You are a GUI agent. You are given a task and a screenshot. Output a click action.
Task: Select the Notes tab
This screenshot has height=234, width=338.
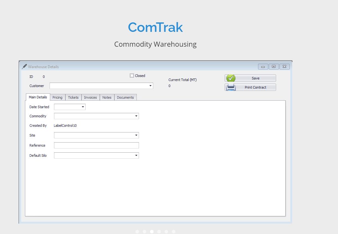coord(107,97)
